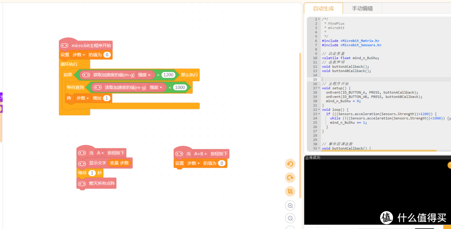
Task: Switch to the 手动编辑 tab
Action: point(362,8)
